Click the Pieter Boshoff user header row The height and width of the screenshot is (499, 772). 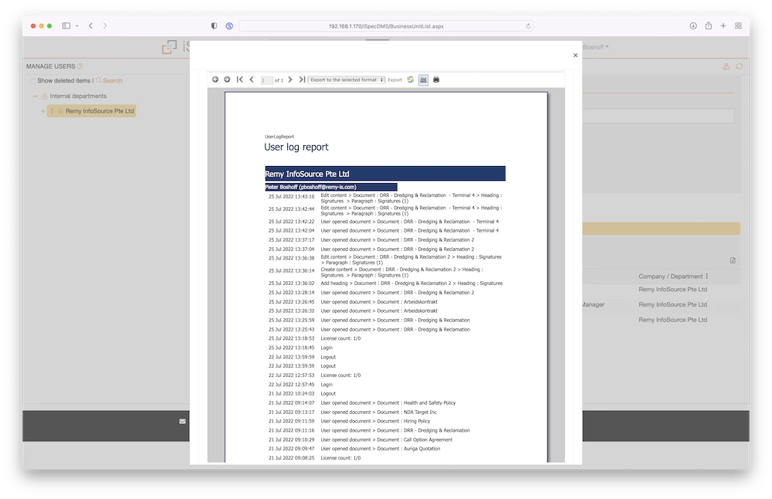pos(331,187)
